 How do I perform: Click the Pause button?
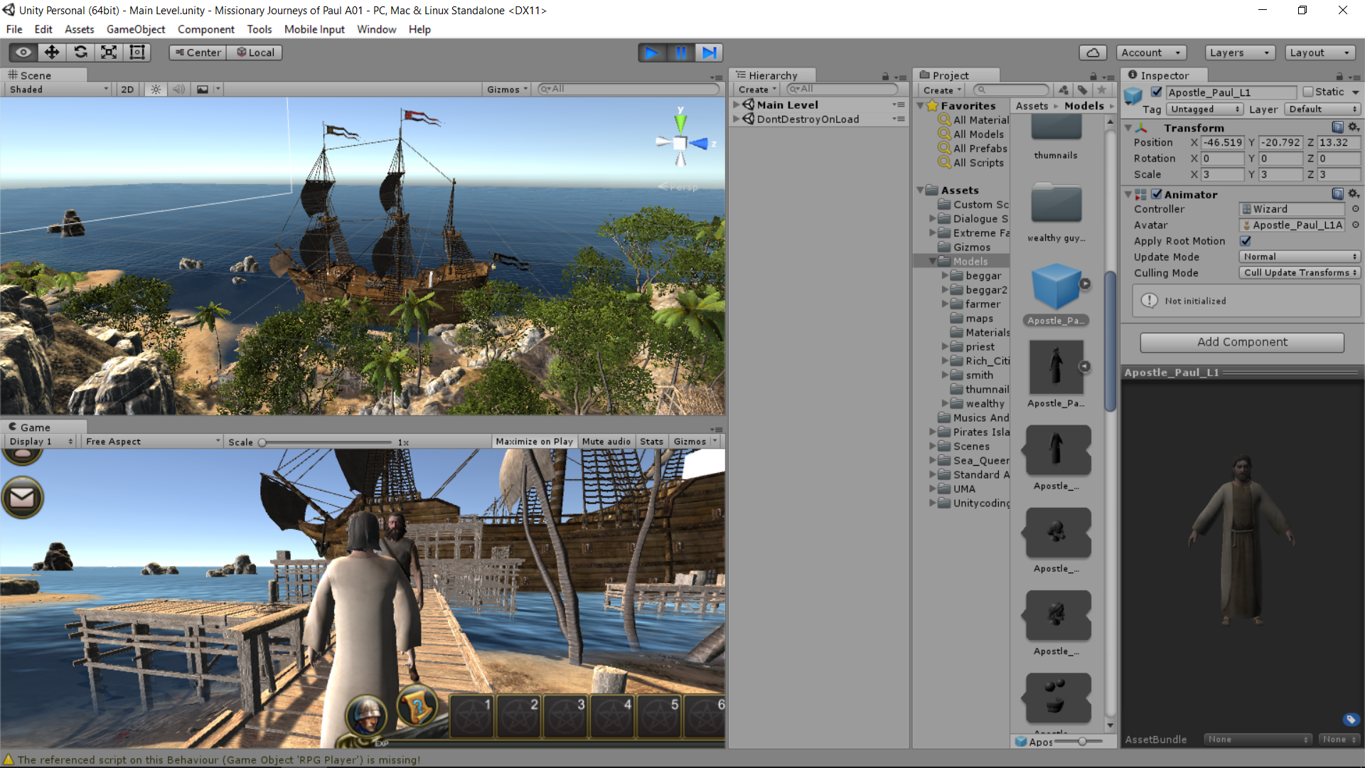pos(680,53)
